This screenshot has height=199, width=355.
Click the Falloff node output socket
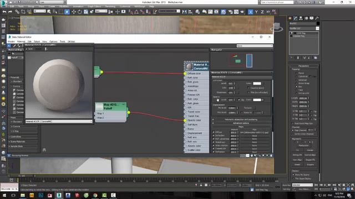point(129,112)
